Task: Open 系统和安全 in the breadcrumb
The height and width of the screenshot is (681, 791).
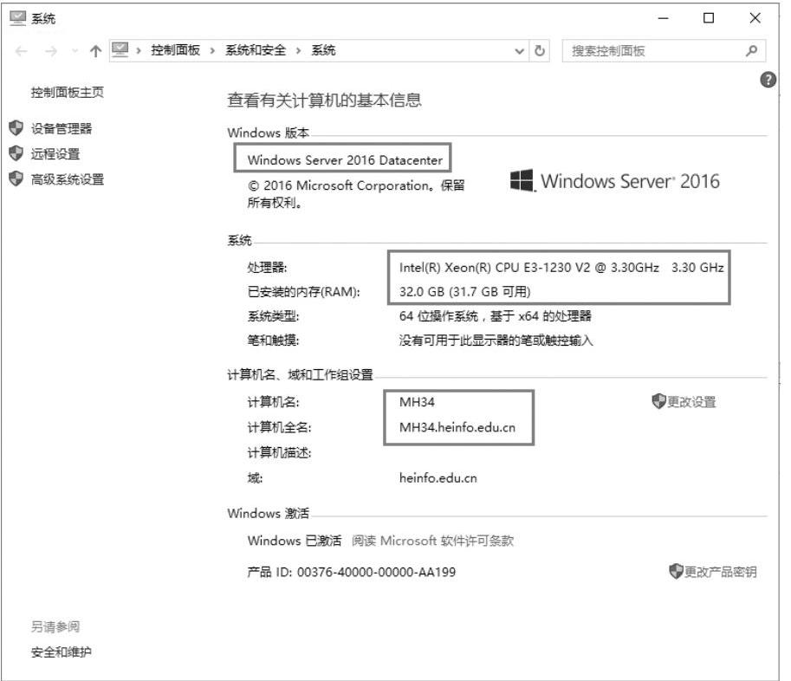Action: pyautogui.click(x=256, y=50)
